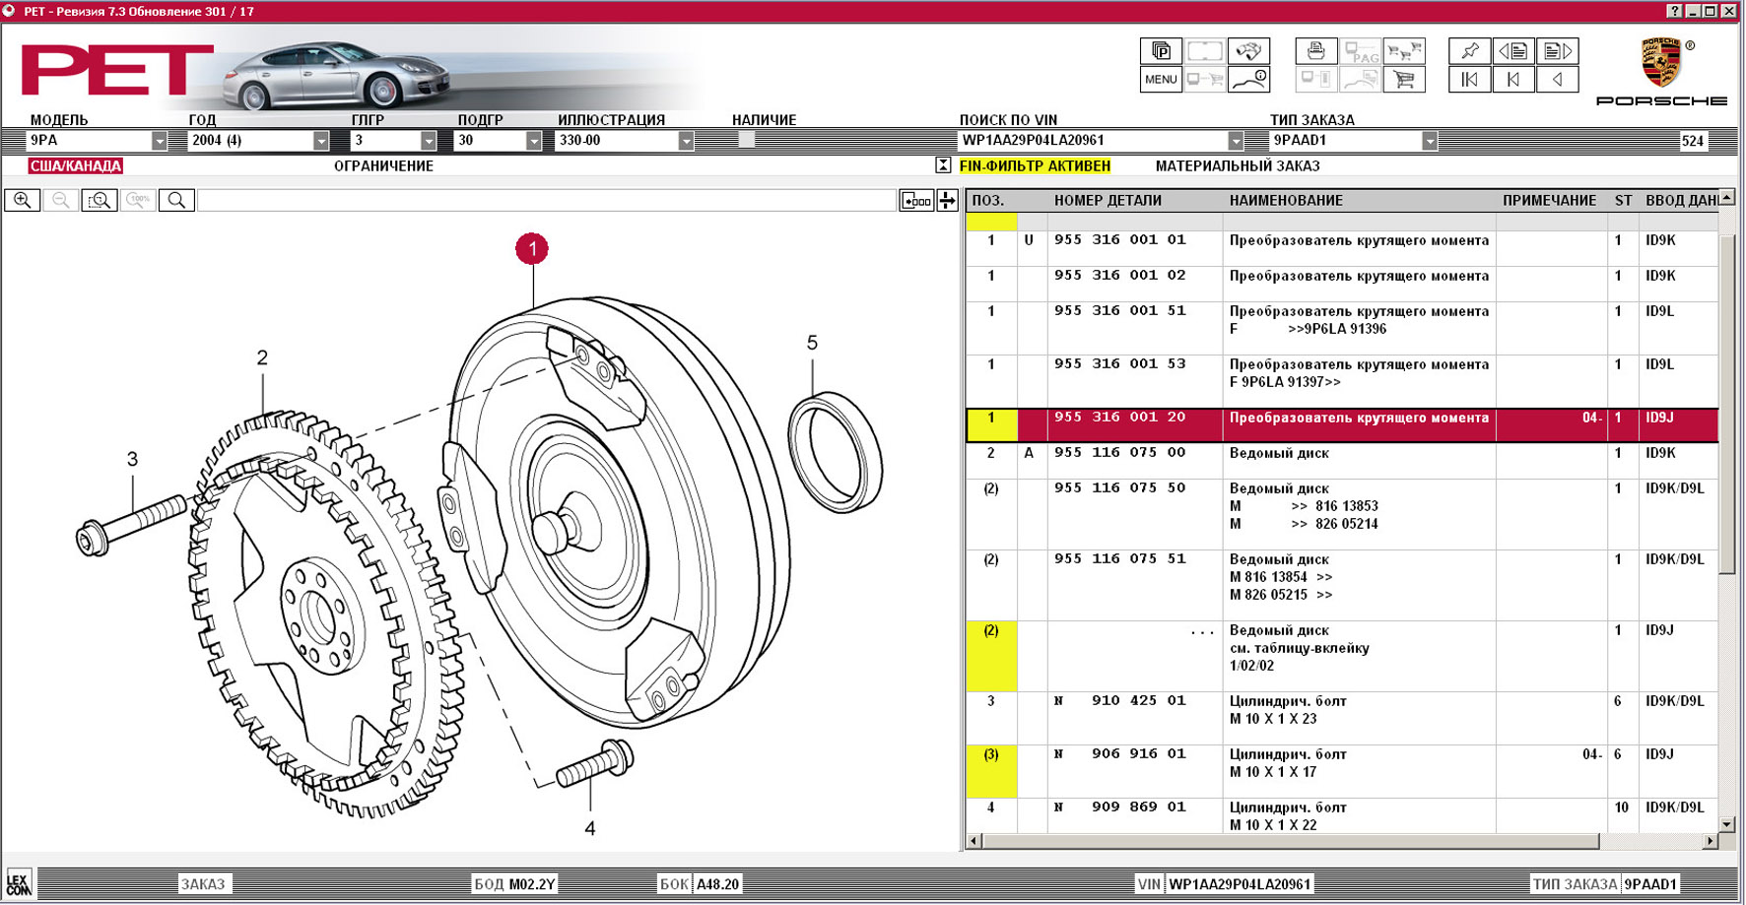Image resolution: width=1746 pixels, height=905 pixels.
Task: Click the pushpin bookmark icon
Action: (x=1469, y=51)
